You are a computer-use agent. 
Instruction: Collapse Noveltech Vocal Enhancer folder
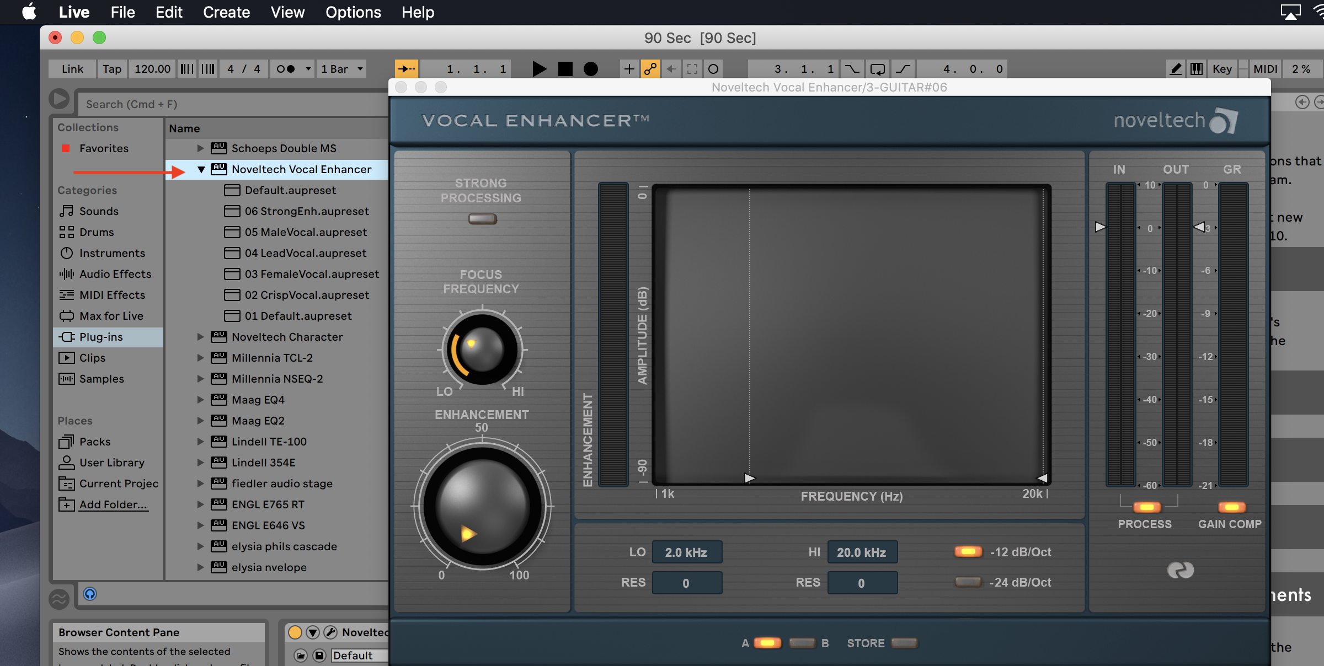point(201,170)
